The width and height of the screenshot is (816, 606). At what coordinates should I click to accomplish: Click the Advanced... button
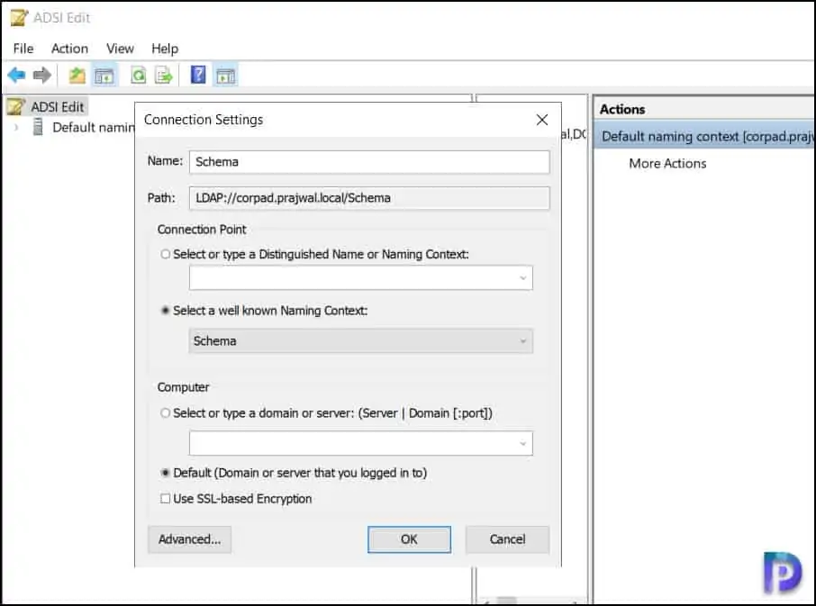189,539
